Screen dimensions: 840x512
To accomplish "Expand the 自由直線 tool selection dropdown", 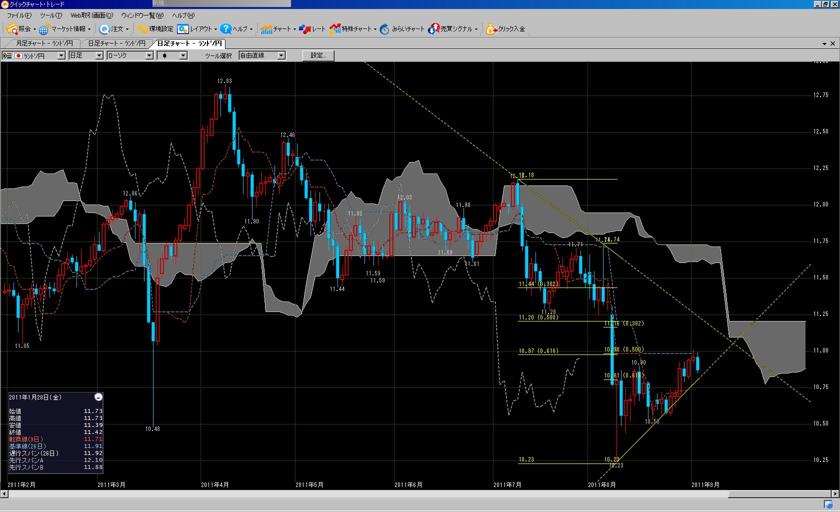I will click(281, 55).
